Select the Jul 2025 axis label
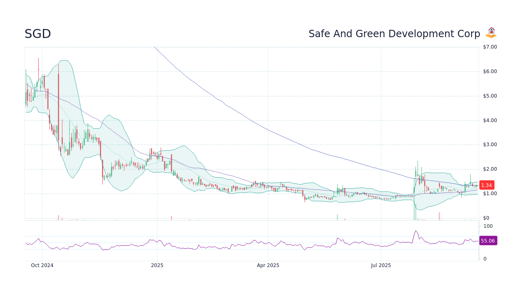This screenshot has height=294, width=522. point(381,265)
